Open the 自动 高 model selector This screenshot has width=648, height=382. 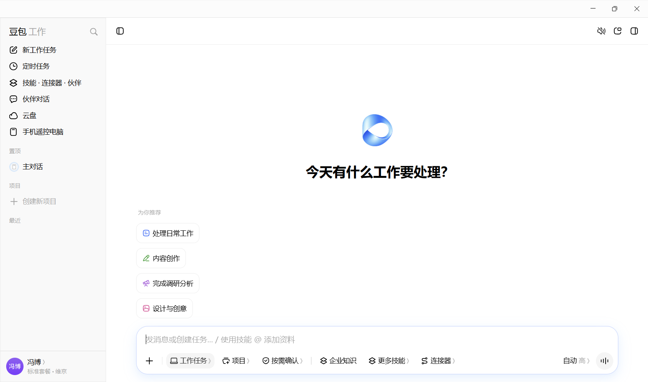tap(576, 361)
